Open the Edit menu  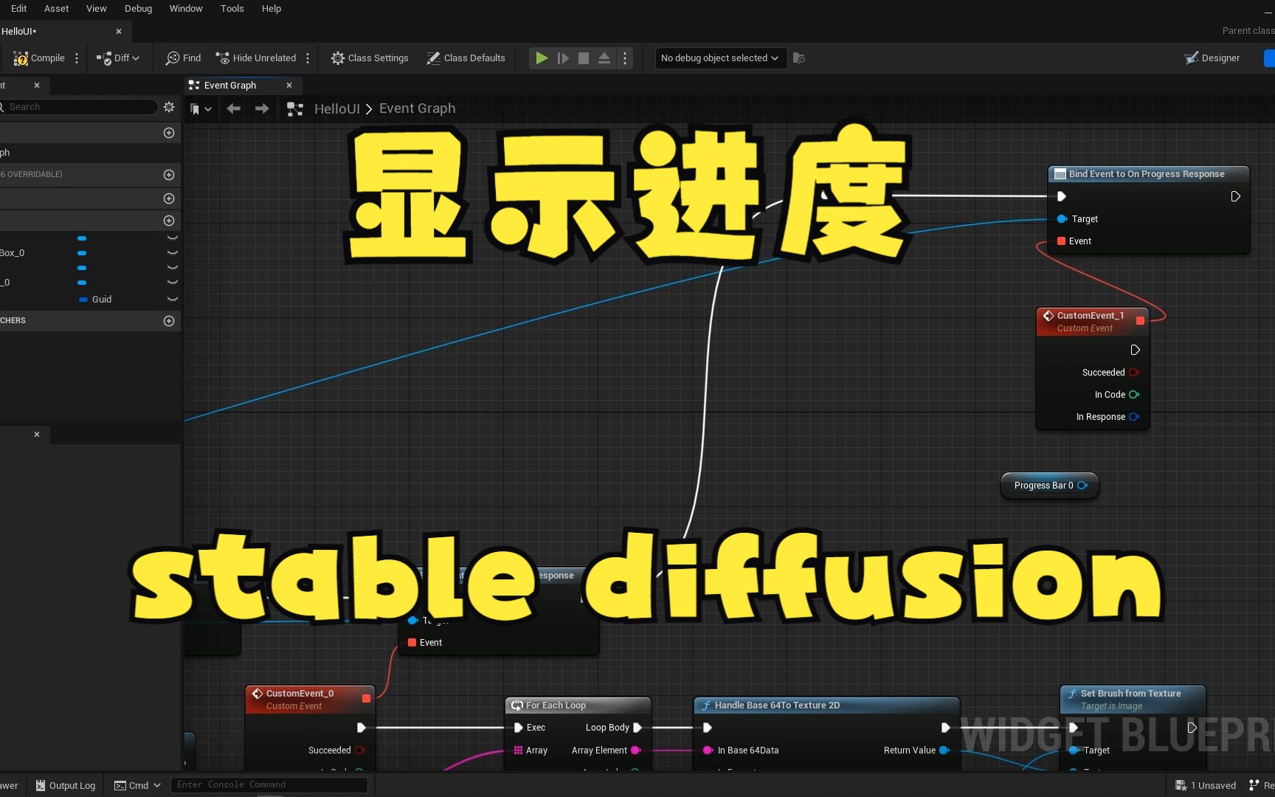tap(18, 9)
